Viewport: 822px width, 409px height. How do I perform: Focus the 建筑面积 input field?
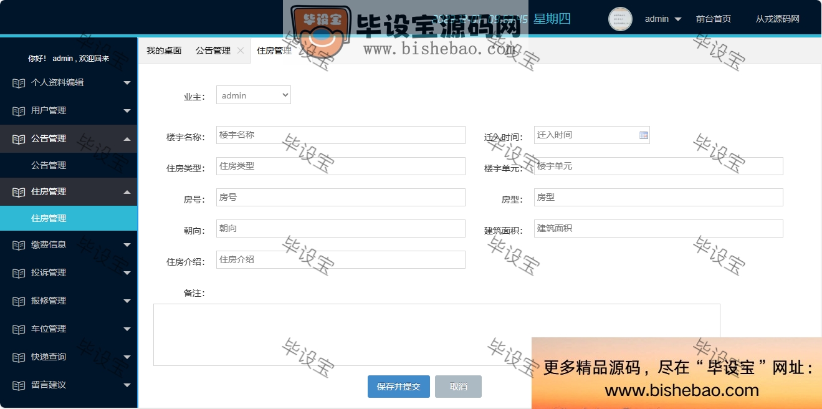(x=659, y=228)
